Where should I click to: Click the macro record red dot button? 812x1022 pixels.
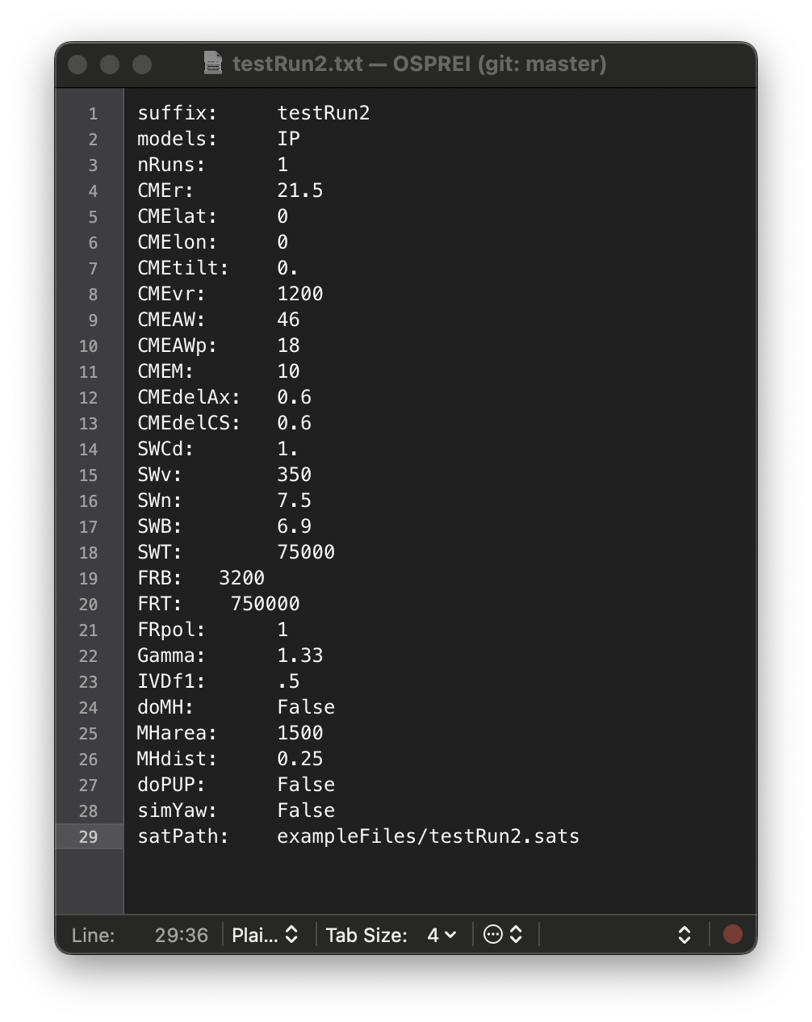732,935
